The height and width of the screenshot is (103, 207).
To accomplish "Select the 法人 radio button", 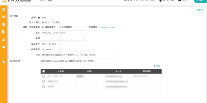I will click(x=43, y=23).
